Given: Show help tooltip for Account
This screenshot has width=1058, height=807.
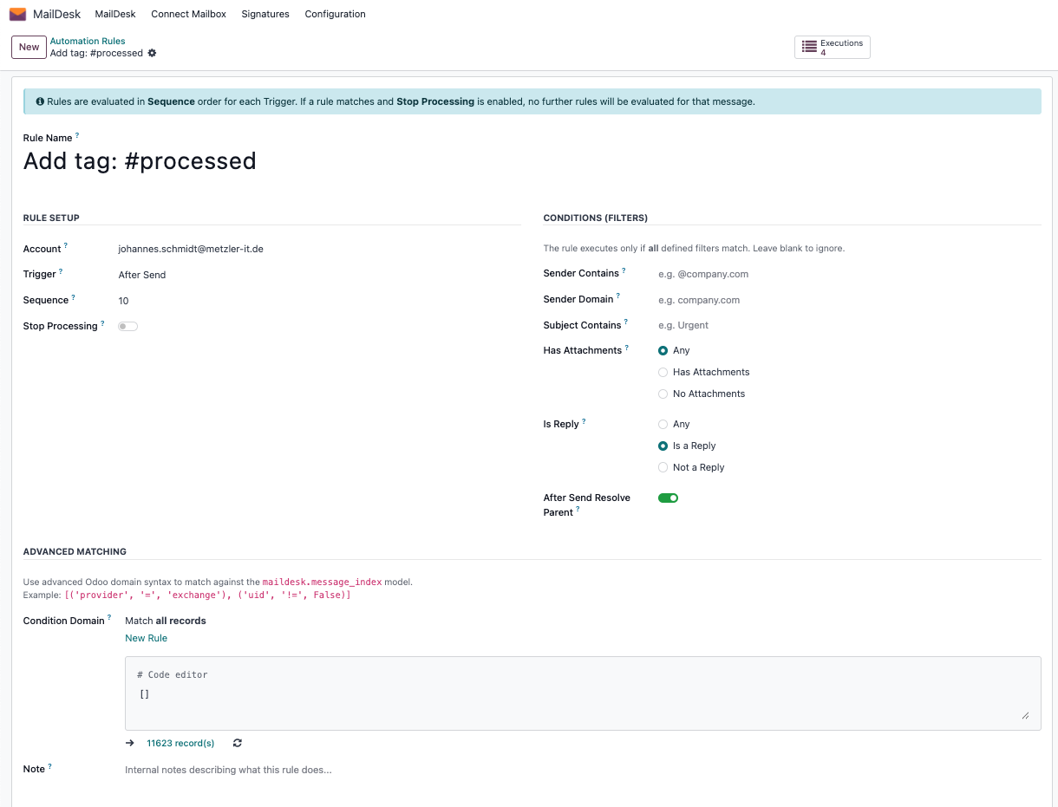Looking at the screenshot, I should coord(66,246).
